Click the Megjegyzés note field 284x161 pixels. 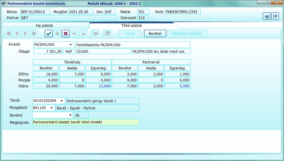coord(86,122)
